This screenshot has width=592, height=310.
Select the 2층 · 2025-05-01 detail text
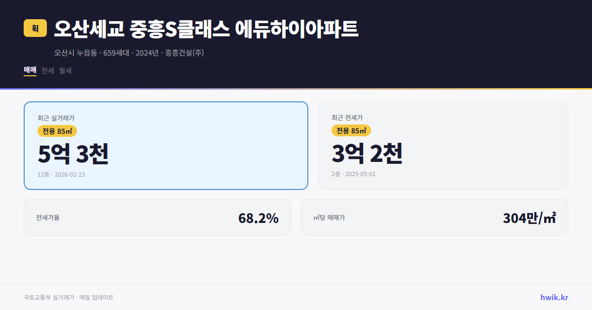tap(354, 175)
